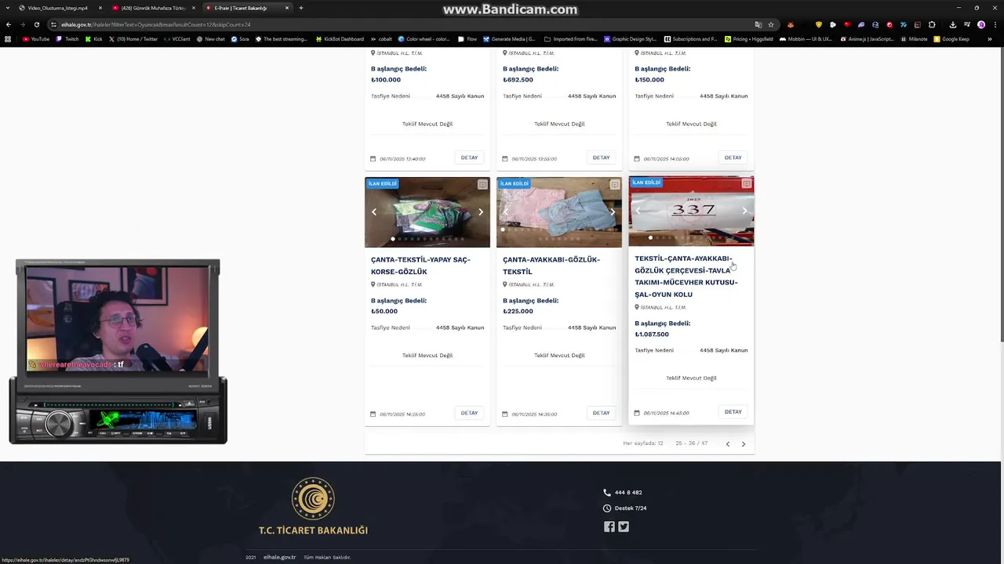Open the Subscriptions and P... bookmark
1004x564 pixels.
(x=690, y=39)
